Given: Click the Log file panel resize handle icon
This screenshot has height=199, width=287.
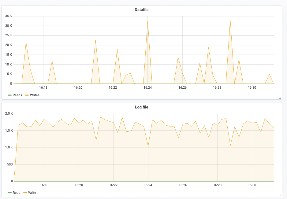Looking at the screenshot, I should [x=280, y=195].
